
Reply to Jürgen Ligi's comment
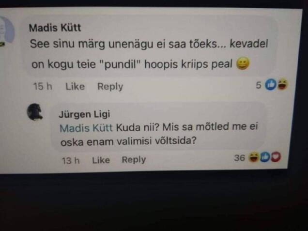(x=134, y=160)
